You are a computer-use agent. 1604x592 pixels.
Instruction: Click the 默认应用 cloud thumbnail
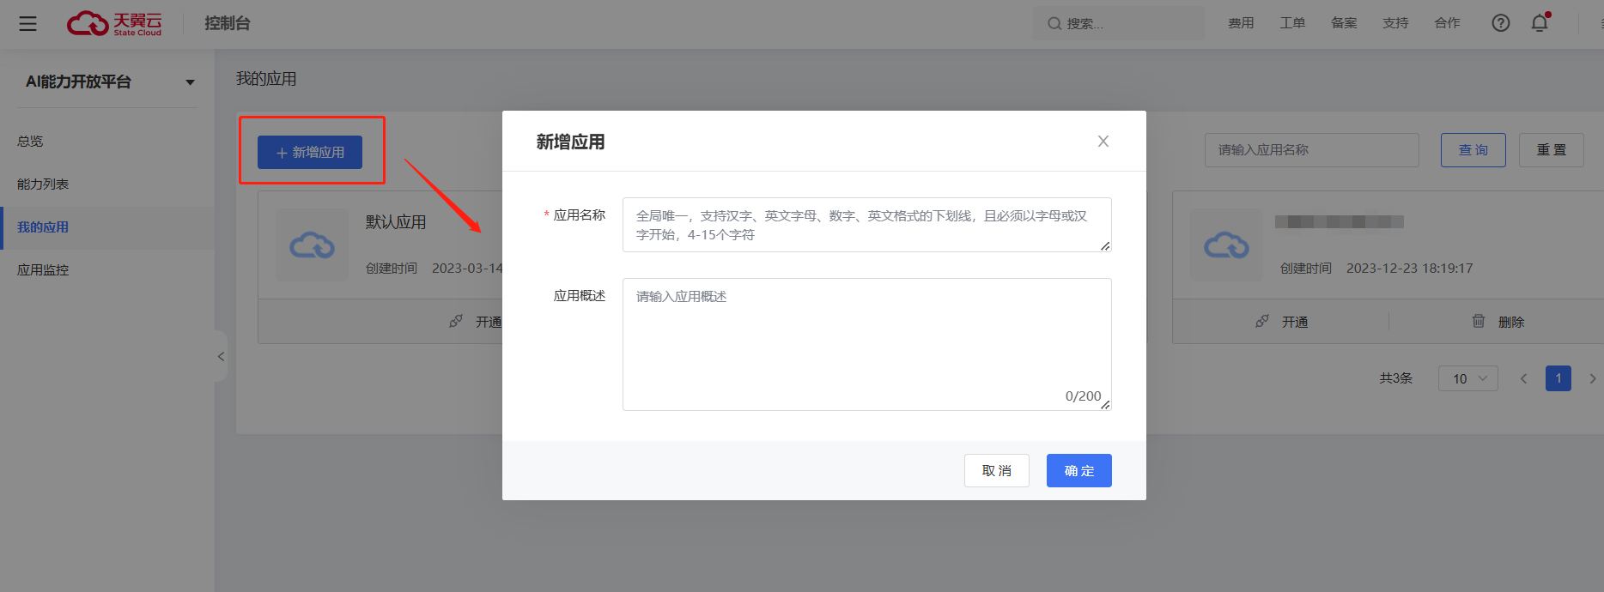[312, 245]
